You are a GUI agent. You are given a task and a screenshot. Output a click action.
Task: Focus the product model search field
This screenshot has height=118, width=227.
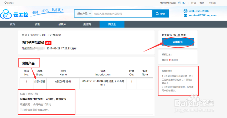[122, 14]
